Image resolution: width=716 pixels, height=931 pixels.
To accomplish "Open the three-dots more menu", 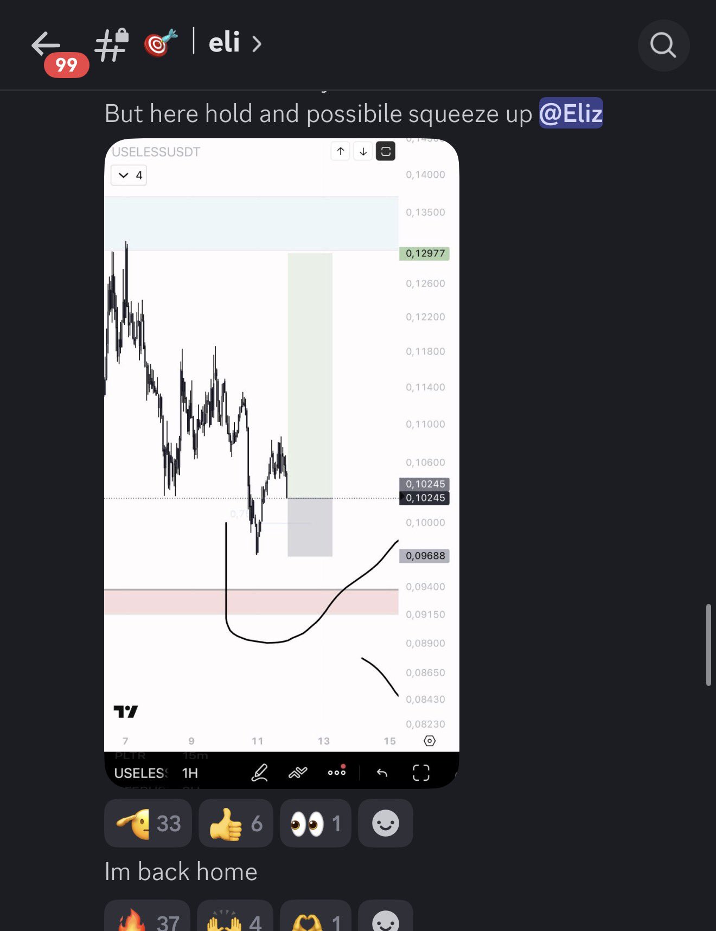I will coord(337,772).
